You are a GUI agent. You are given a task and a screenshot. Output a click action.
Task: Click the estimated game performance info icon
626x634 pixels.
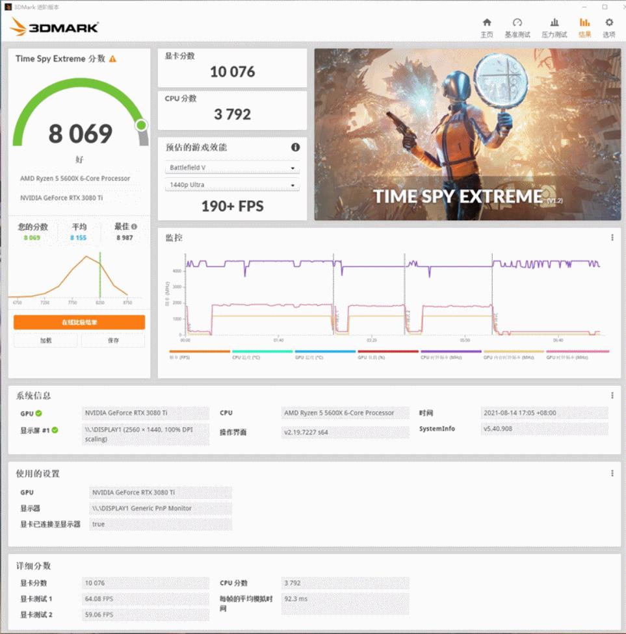(x=295, y=147)
